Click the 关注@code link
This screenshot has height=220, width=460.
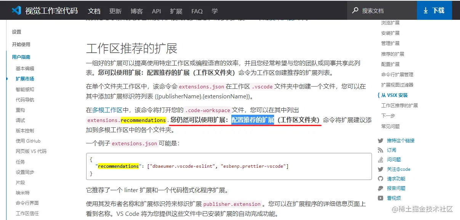399,169
